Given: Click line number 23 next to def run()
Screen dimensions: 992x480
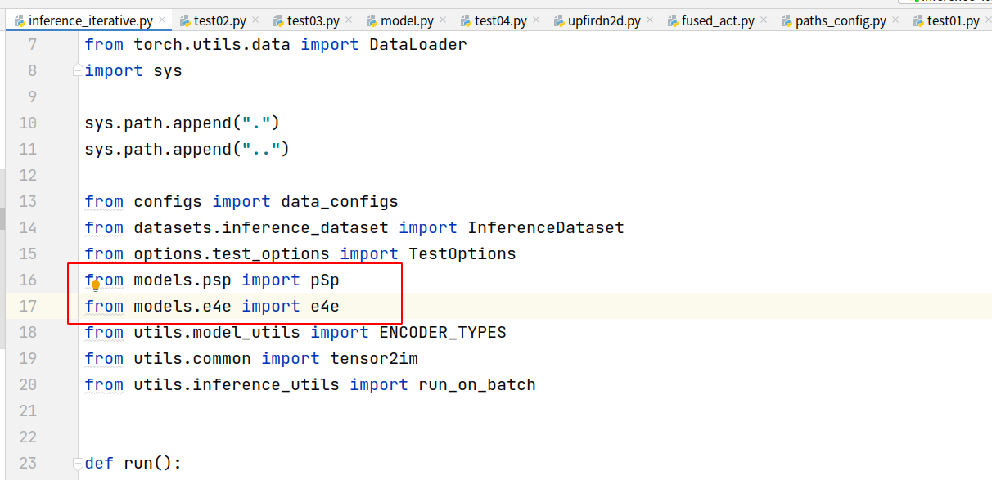Looking at the screenshot, I should coord(28,463).
